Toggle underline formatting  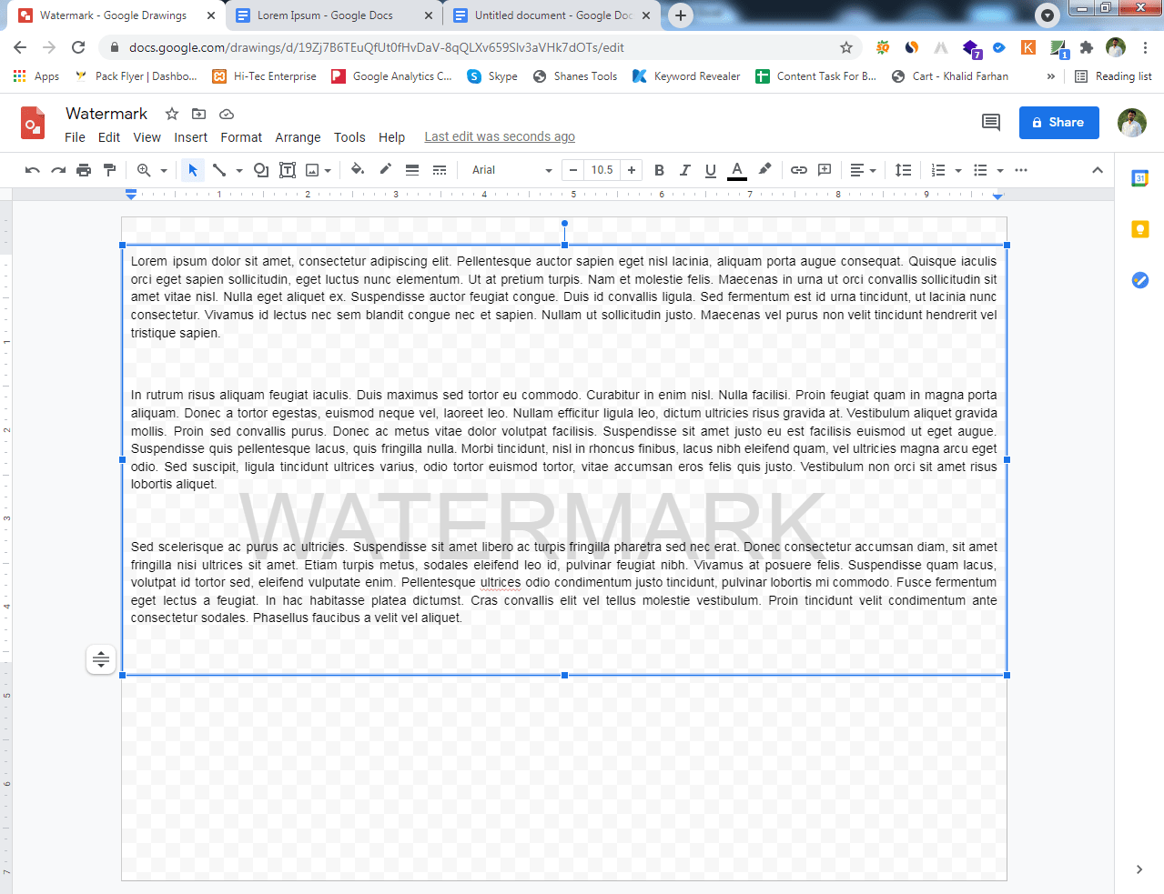[710, 170]
